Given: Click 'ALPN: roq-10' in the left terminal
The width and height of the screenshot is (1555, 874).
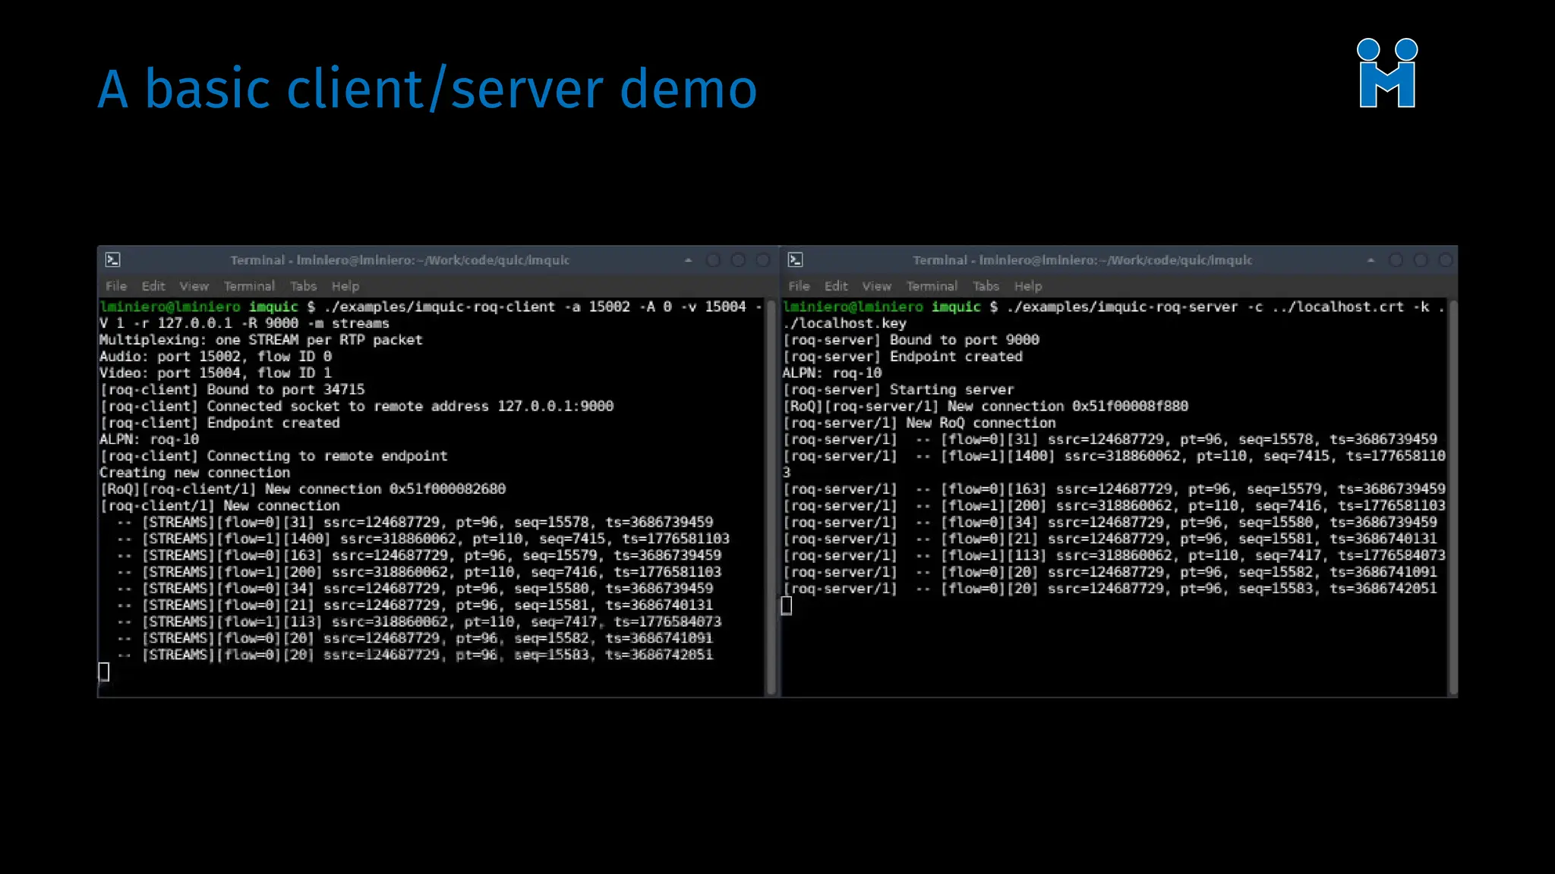Looking at the screenshot, I should point(149,439).
